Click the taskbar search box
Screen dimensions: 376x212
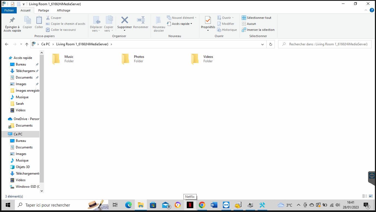[62, 205]
